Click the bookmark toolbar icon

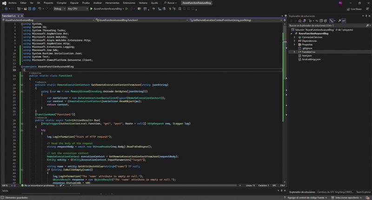[x=179, y=9]
